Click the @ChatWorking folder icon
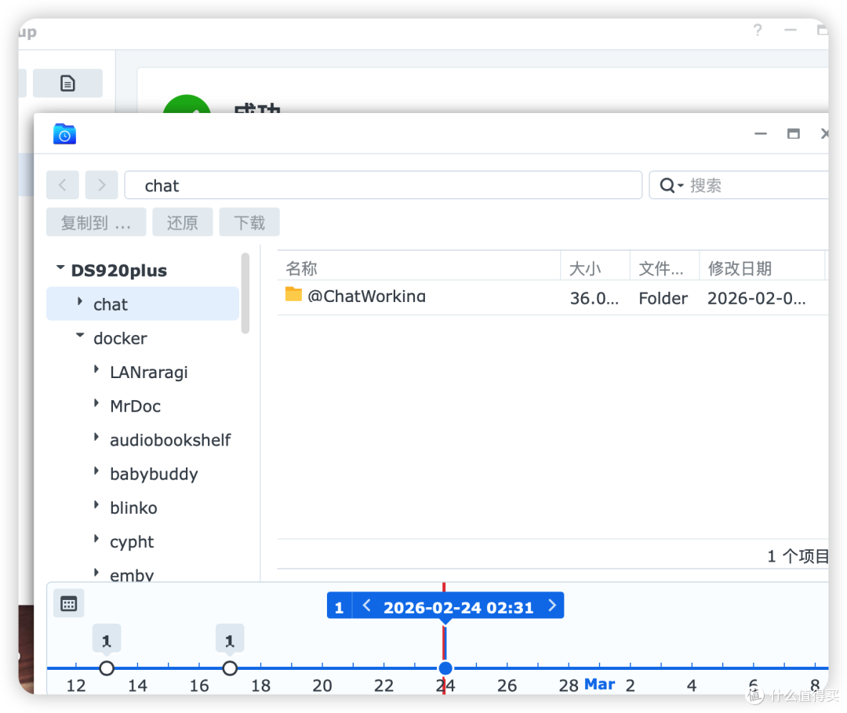The height and width of the screenshot is (713, 847). [293, 294]
